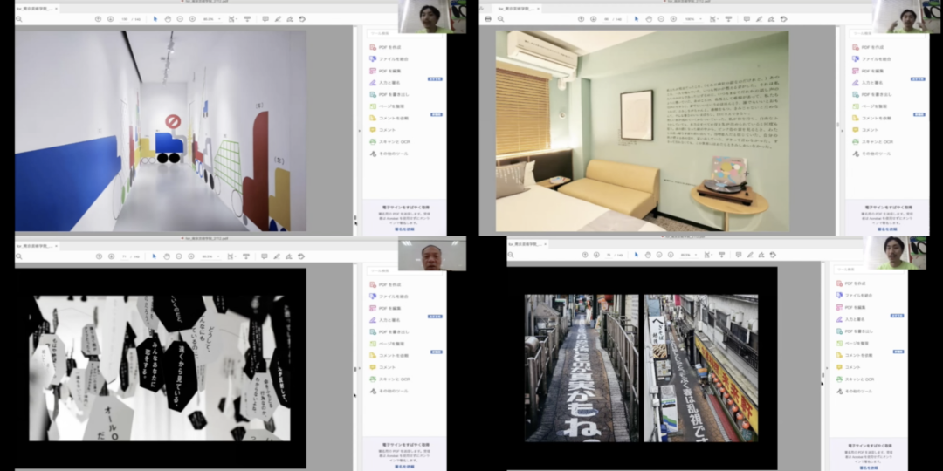The height and width of the screenshot is (471, 943).
Task: Select the document tab in the bedroom photo window
Action: pos(515,7)
